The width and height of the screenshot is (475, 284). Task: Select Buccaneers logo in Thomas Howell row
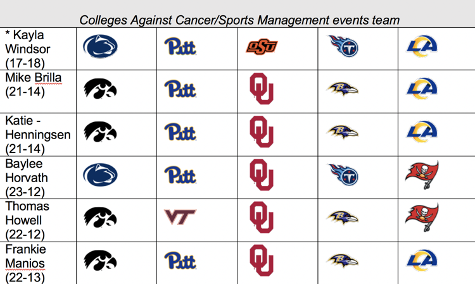pyautogui.click(x=422, y=218)
